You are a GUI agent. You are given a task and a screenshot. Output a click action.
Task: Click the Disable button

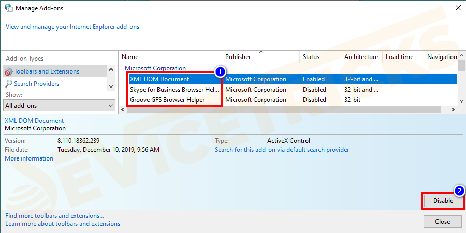[443, 201]
